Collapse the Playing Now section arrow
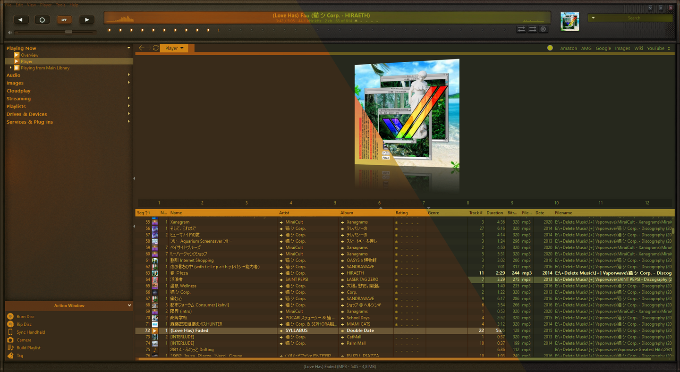The height and width of the screenshot is (372, 680). tap(128, 48)
